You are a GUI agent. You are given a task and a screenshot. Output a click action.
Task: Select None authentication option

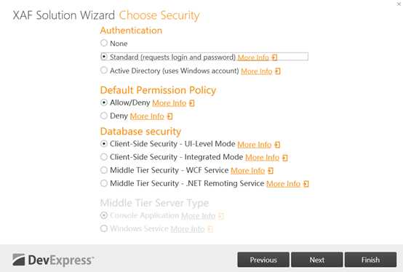pos(104,43)
